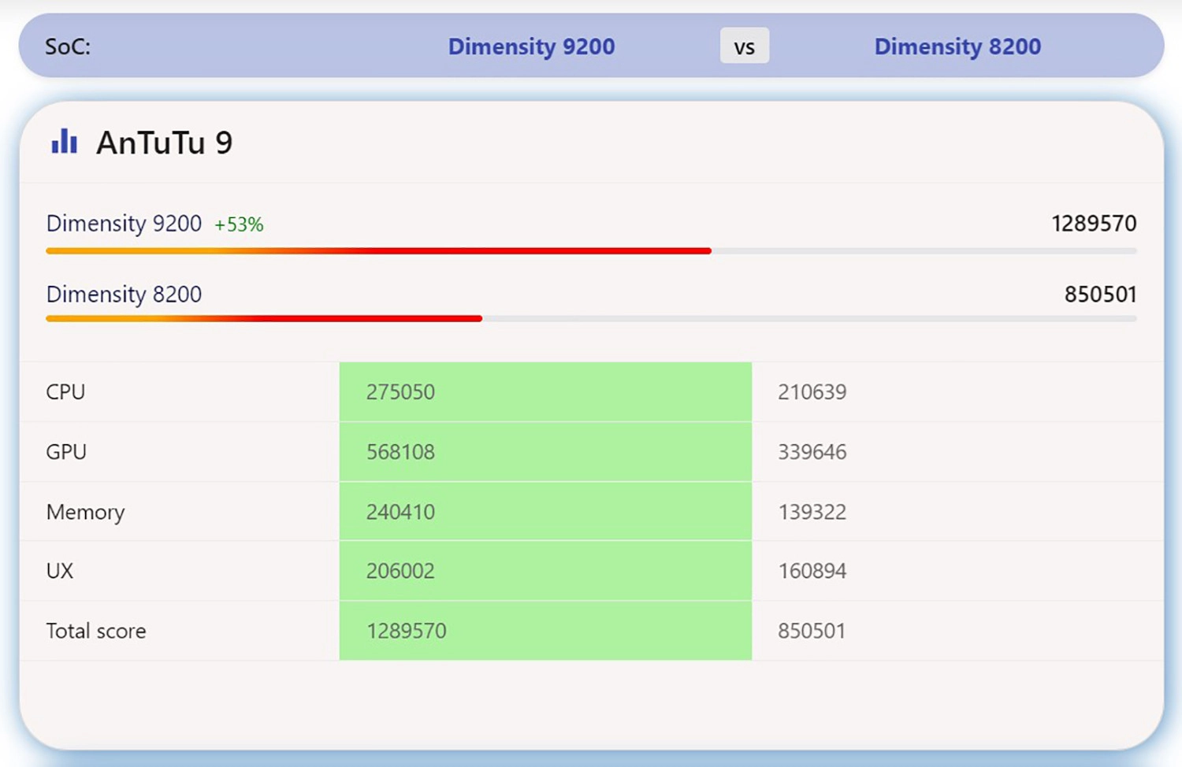This screenshot has width=1182, height=767.
Task: Click the Memory row label
Action: click(85, 512)
